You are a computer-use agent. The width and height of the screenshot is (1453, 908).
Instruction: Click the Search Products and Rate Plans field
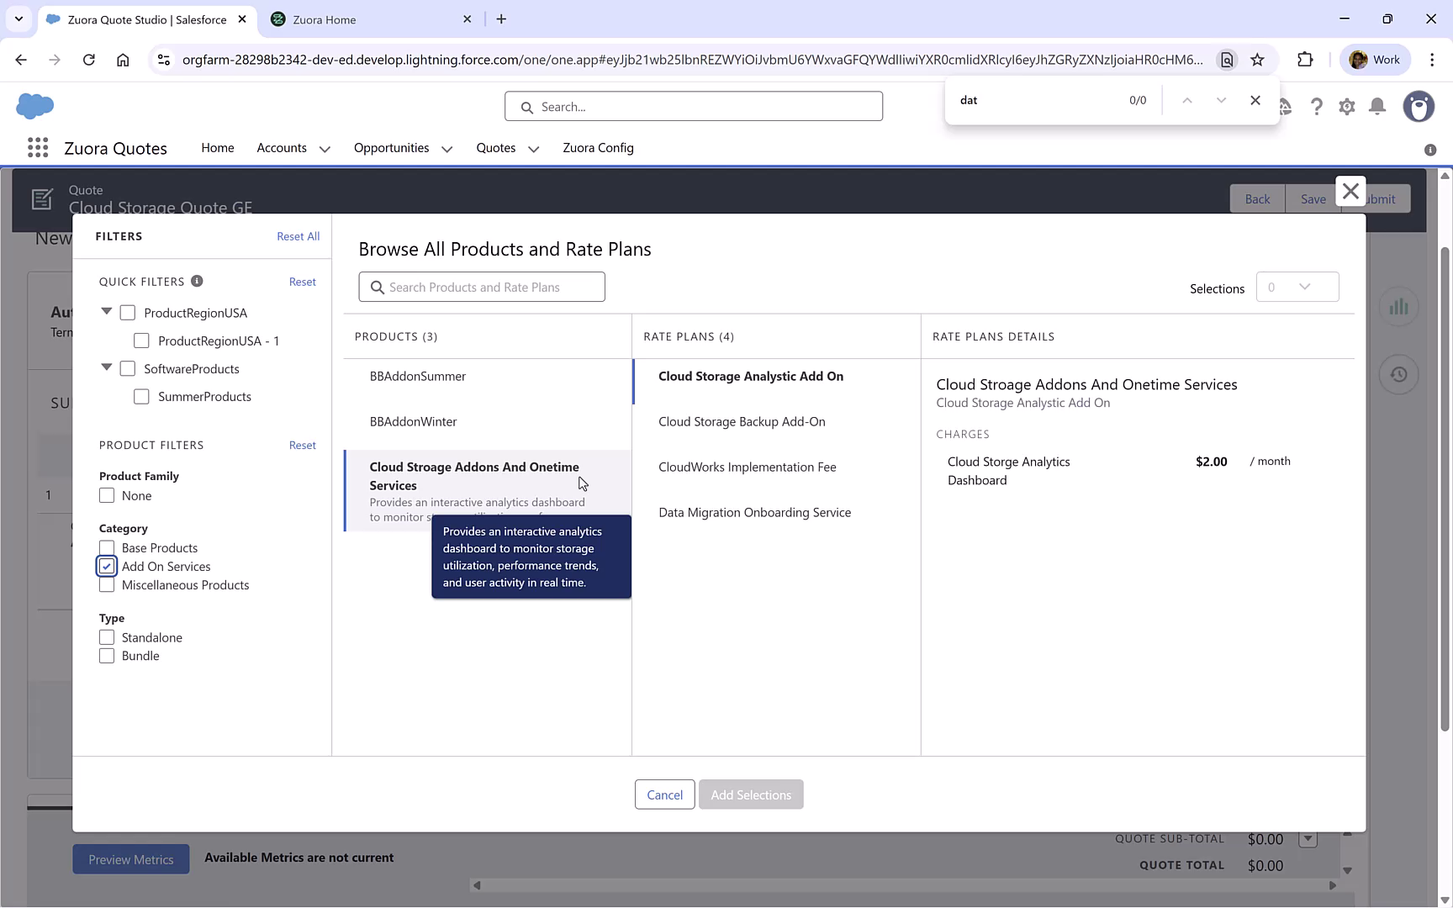click(x=481, y=287)
